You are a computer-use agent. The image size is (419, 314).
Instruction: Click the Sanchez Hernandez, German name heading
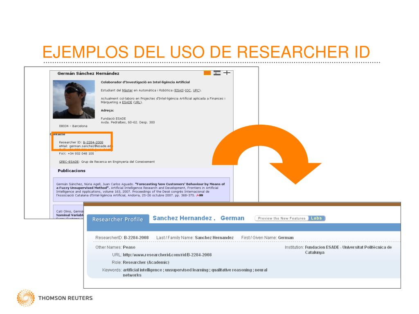pyautogui.click(x=198, y=218)
